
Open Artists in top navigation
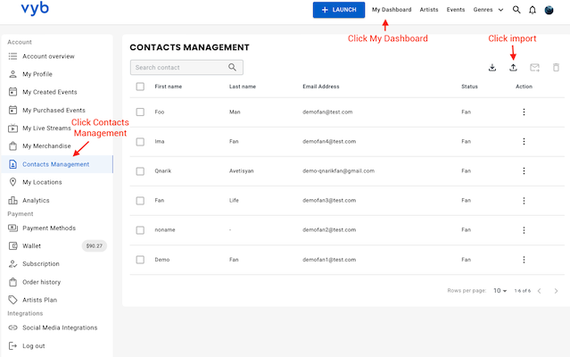[x=429, y=10]
